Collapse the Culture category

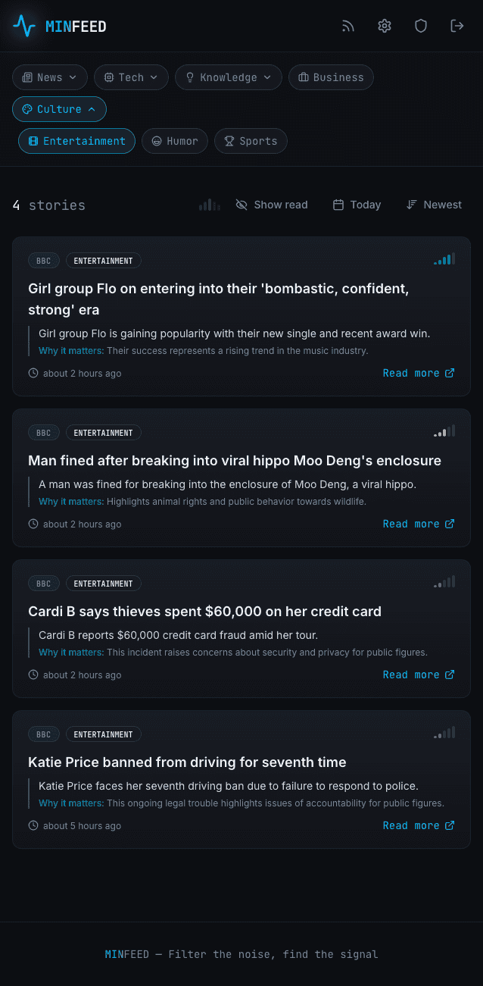pyautogui.click(x=59, y=109)
